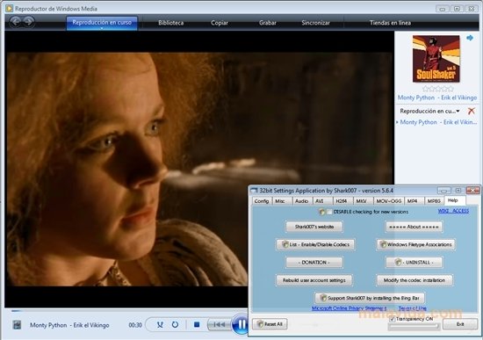This screenshot has height=340, width=483.
Task: Skip to the previous track
Action: (x=220, y=324)
